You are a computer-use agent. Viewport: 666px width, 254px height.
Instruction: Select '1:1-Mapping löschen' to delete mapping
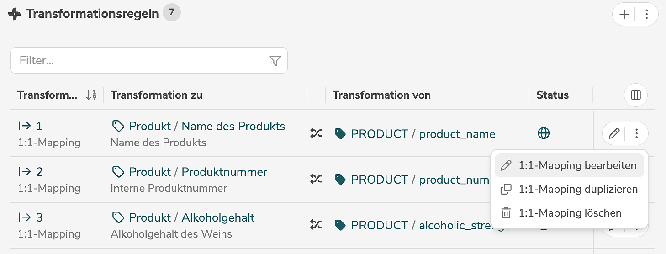pos(569,213)
